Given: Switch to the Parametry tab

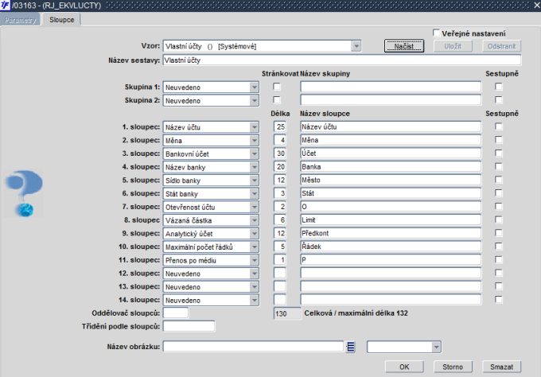Looking at the screenshot, I should [21, 20].
